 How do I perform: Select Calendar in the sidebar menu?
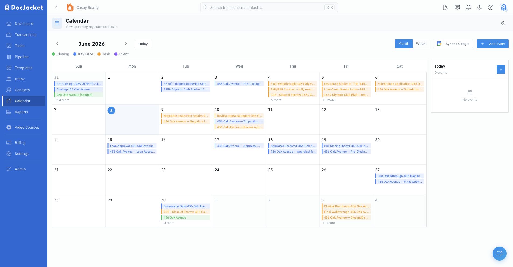[x=24, y=101]
